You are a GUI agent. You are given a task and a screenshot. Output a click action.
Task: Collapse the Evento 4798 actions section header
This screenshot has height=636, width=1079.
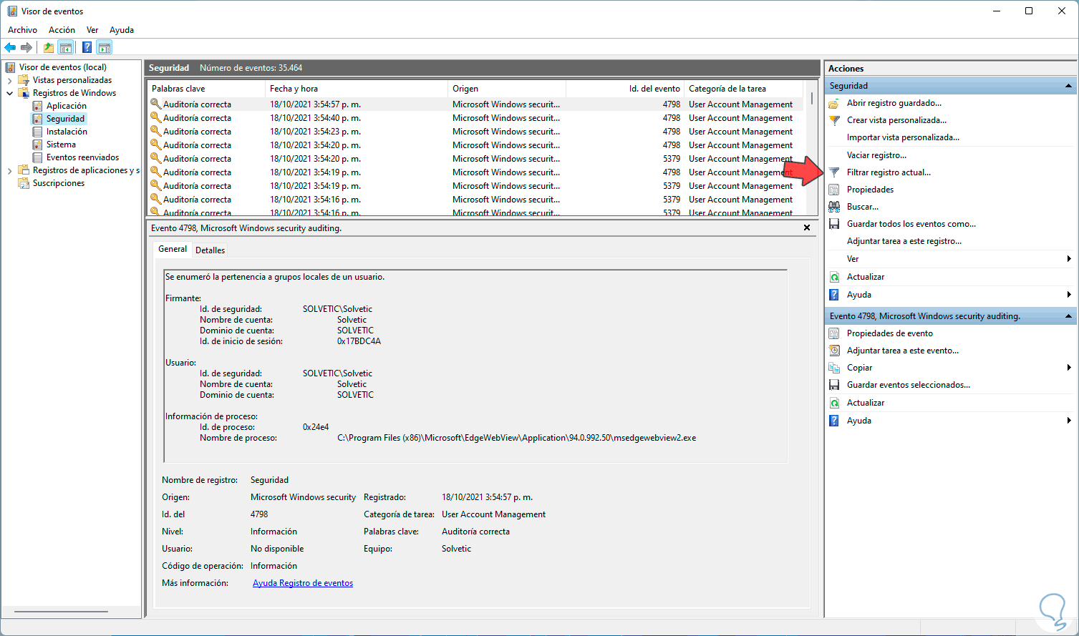[1068, 316]
